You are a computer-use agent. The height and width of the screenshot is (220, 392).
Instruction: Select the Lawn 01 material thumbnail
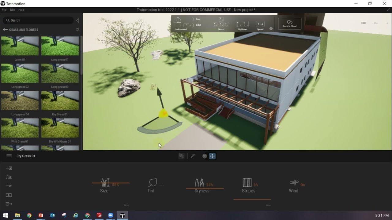point(20,46)
